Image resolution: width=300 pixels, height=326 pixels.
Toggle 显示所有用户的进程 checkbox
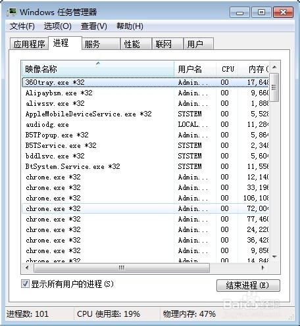pos(25,284)
